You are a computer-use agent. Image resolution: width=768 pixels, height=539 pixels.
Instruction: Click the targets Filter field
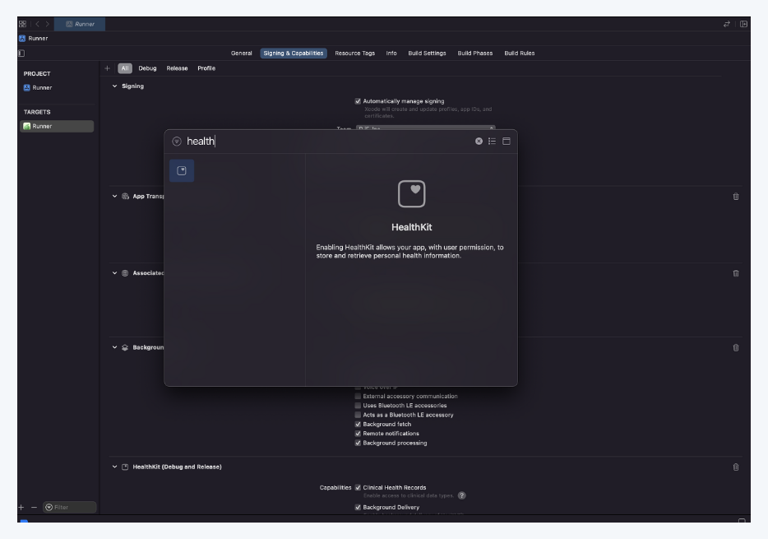click(70, 507)
